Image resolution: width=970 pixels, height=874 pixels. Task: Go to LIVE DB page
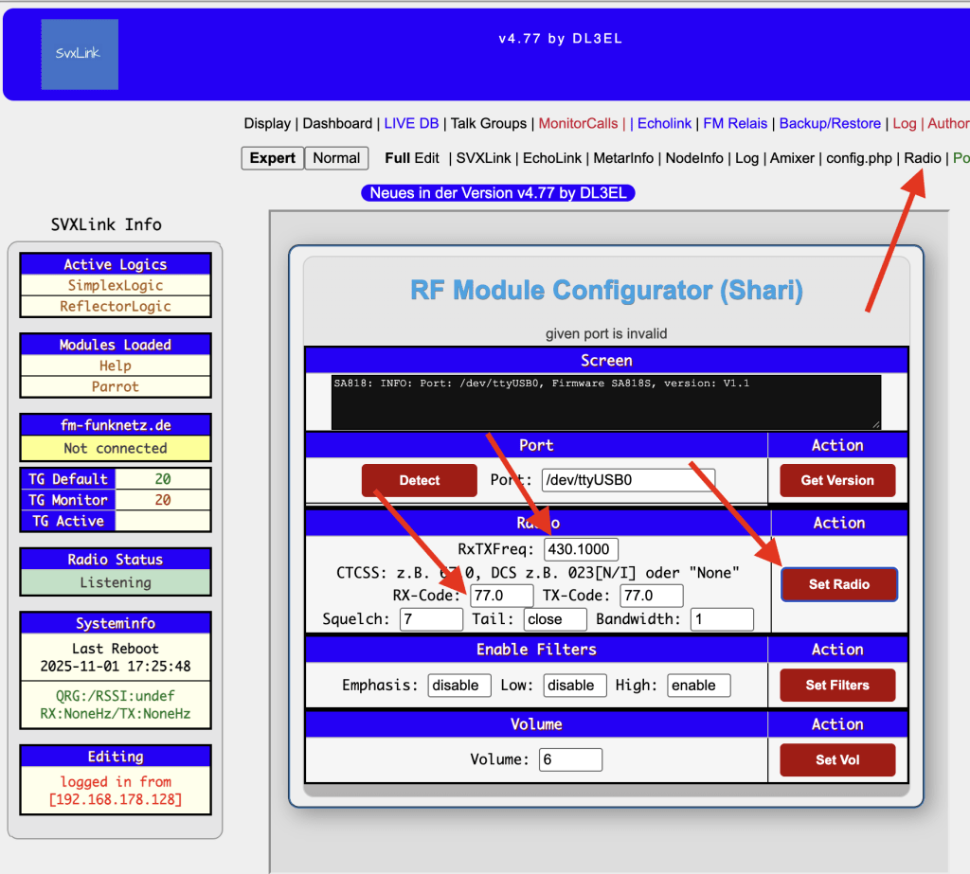point(411,123)
